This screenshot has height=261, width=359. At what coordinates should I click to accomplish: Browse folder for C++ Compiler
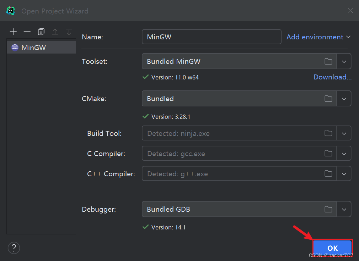(x=328, y=173)
